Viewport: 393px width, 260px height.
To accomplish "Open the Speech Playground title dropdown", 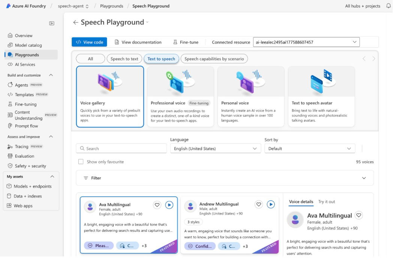I will [147, 22].
